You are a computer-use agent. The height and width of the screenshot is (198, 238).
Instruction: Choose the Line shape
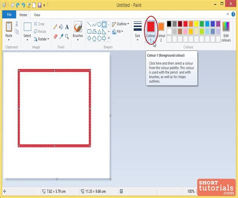coord(89,25)
